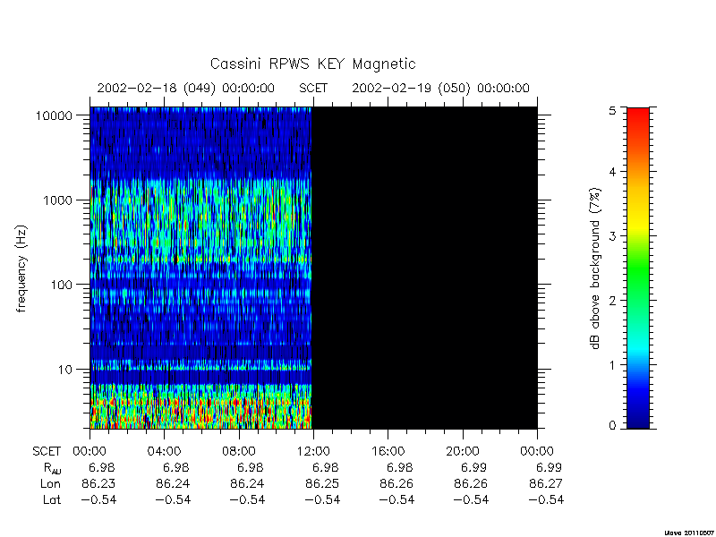
Task: Select R AU value 6.98 under 04:00
Action: [x=176, y=467]
